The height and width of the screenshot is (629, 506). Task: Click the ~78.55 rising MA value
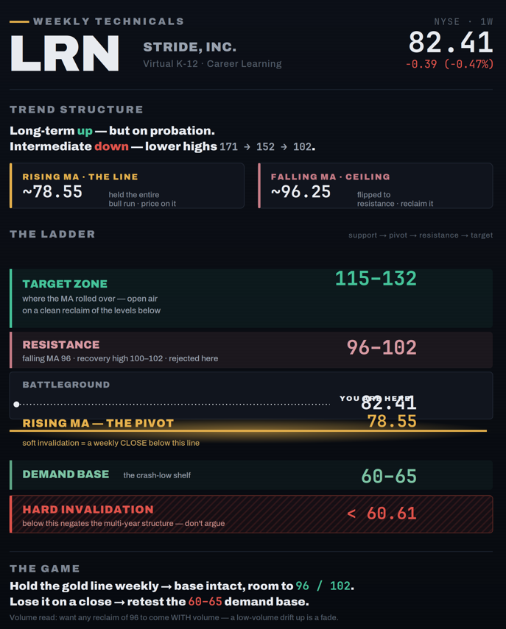[x=52, y=192]
